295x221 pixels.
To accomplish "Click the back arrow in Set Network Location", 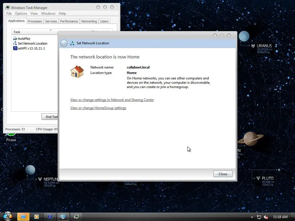I will [64, 43].
